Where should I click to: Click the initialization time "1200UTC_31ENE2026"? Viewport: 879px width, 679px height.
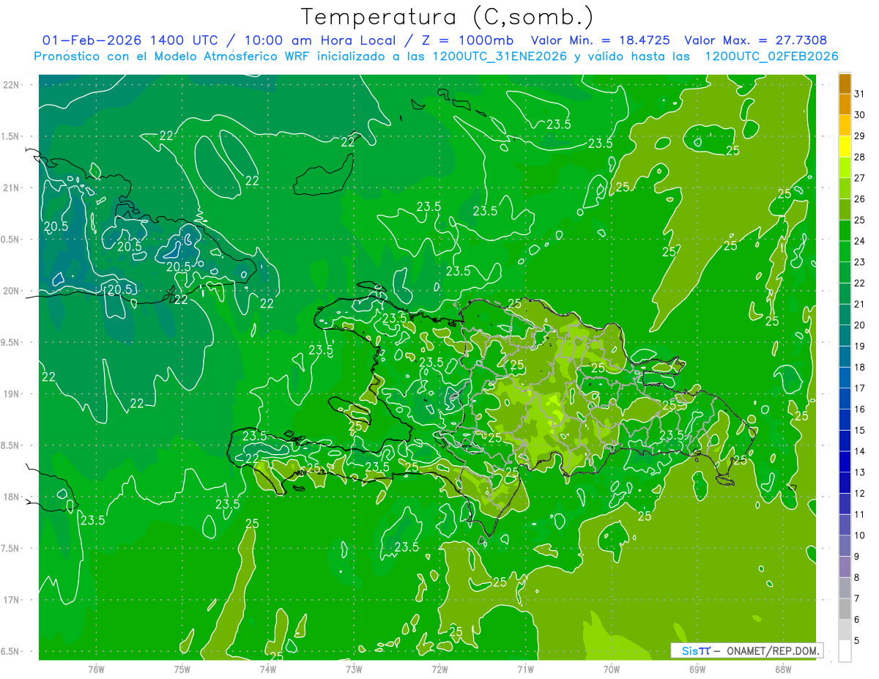pos(500,56)
